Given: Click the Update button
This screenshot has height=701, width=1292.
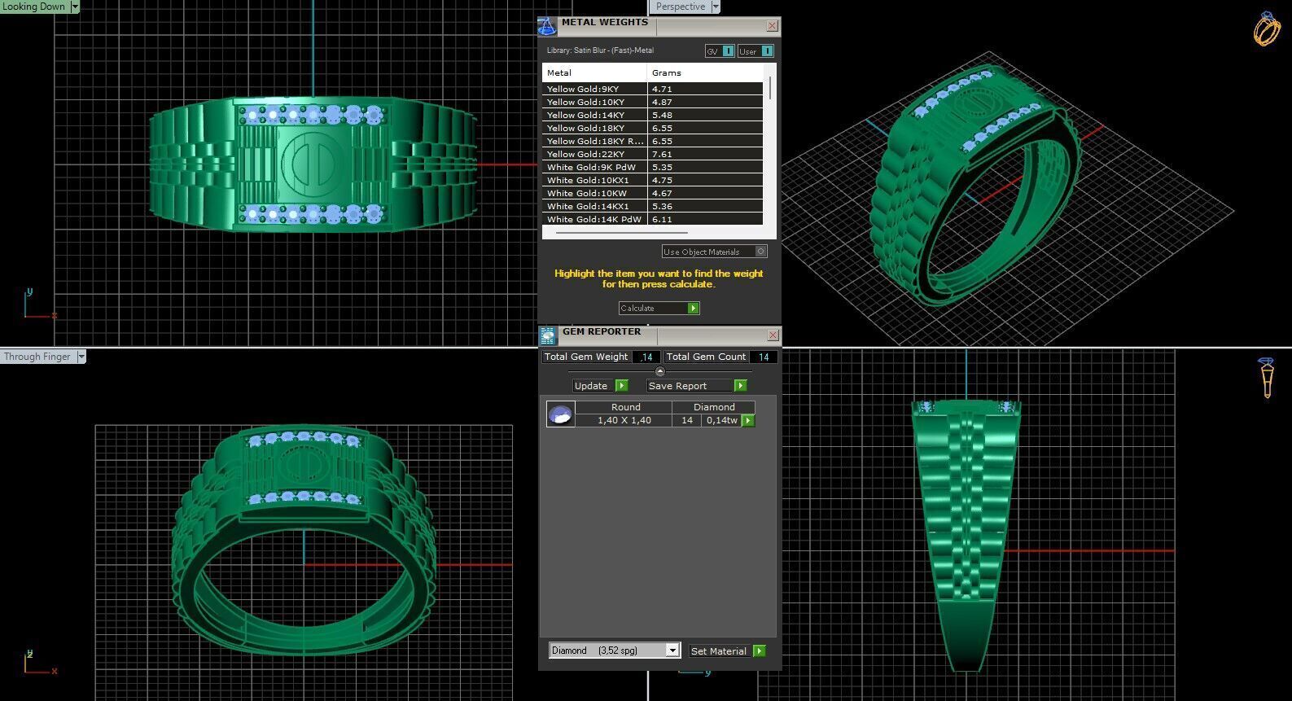Looking at the screenshot, I should click(x=600, y=386).
